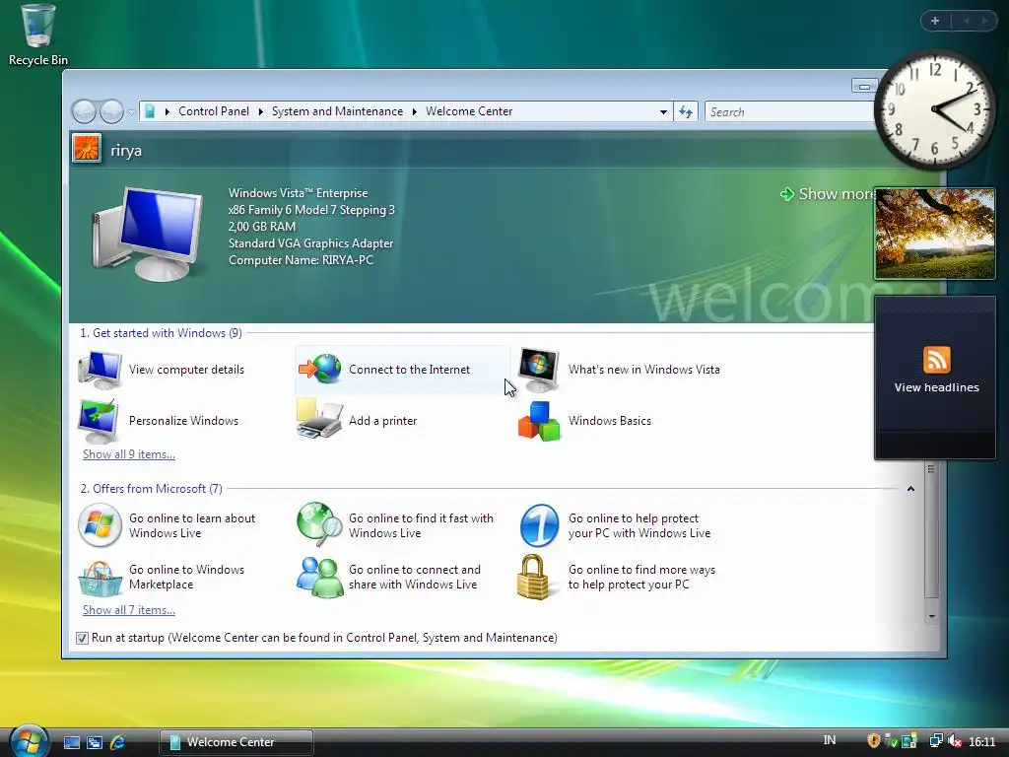Click the learn about Windows Live flag icon

100,525
